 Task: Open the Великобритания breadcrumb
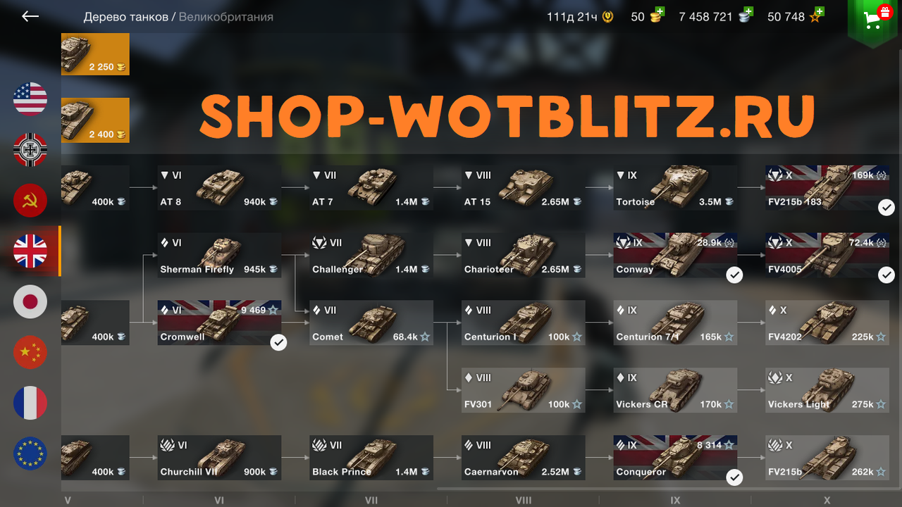225,16
